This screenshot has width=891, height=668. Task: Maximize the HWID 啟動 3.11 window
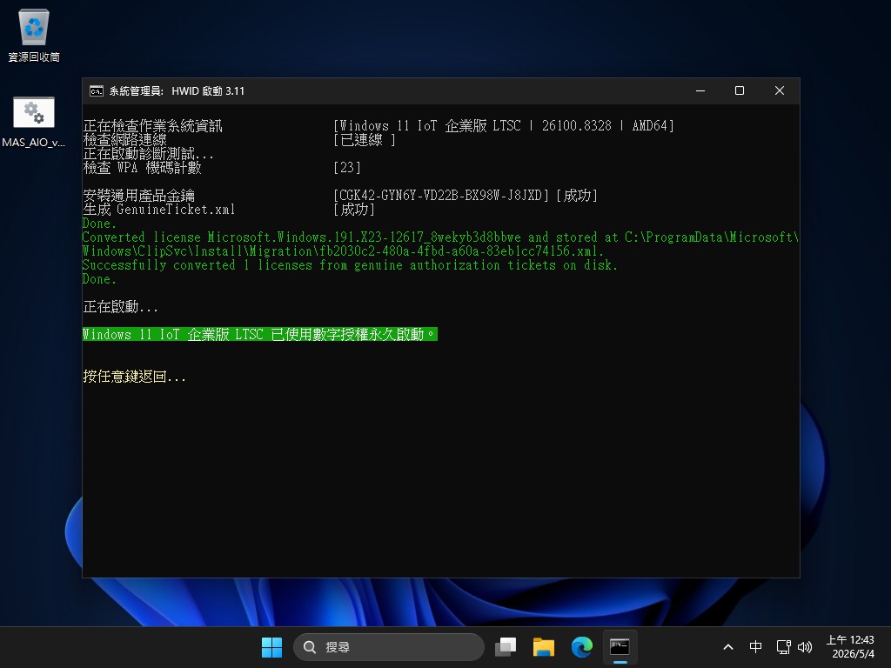[740, 90]
